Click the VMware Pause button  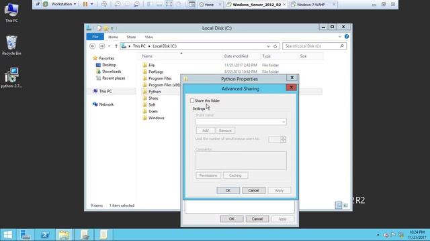coord(85,4)
